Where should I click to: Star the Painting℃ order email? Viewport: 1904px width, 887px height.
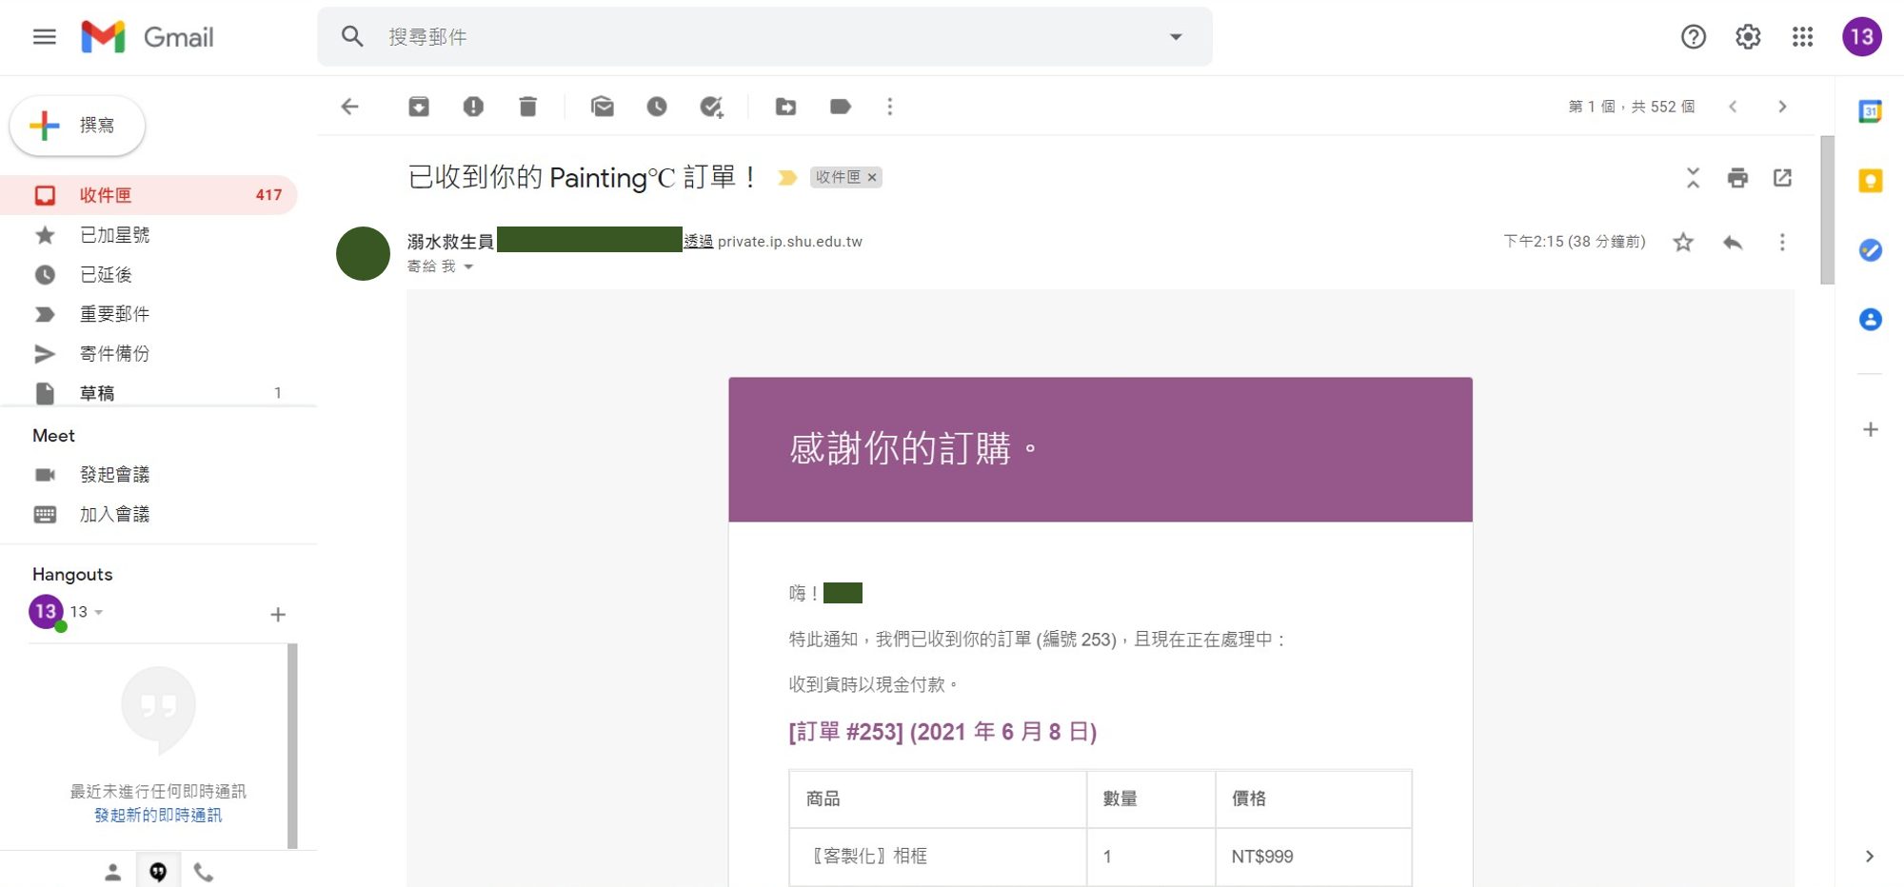(x=1683, y=243)
